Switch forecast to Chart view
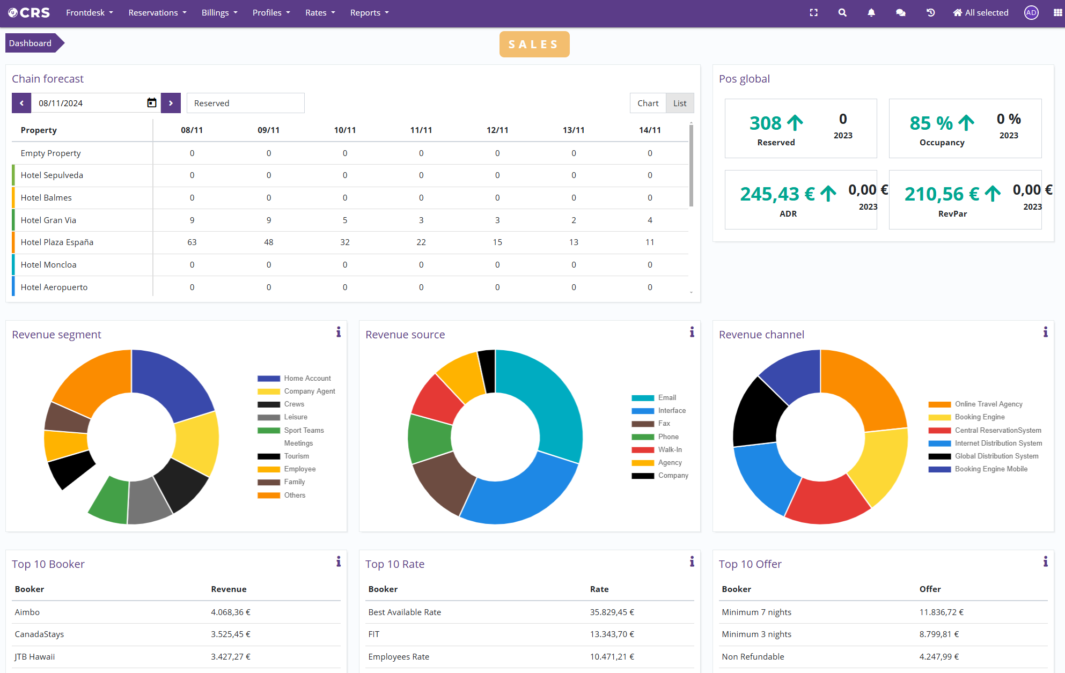Image resolution: width=1065 pixels, height=673 pixels. 648,103
